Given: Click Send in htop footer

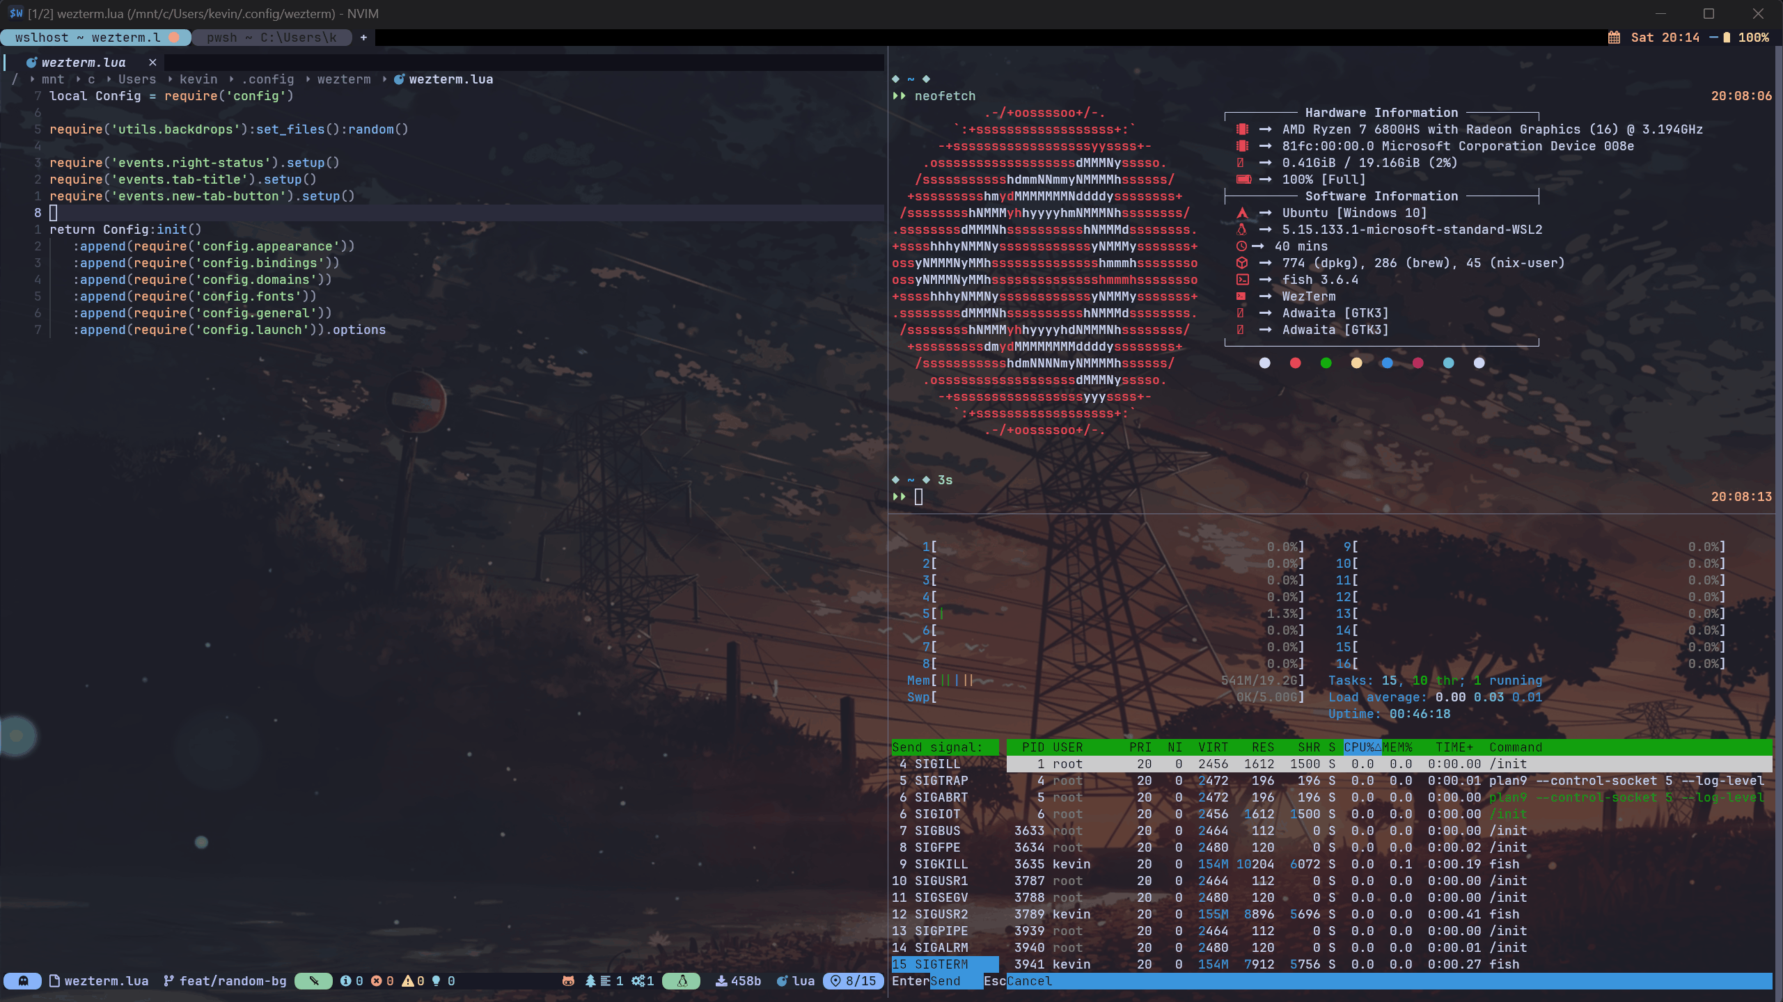Looking at the screenshot, I should [945, 981].
